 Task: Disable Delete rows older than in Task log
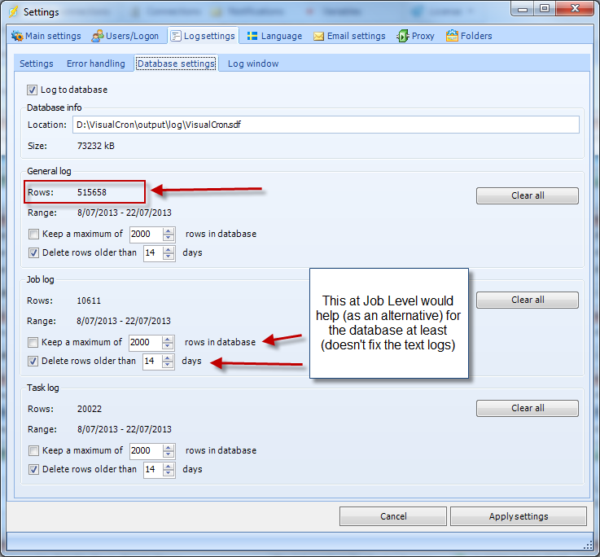click(x=33, y=469)
